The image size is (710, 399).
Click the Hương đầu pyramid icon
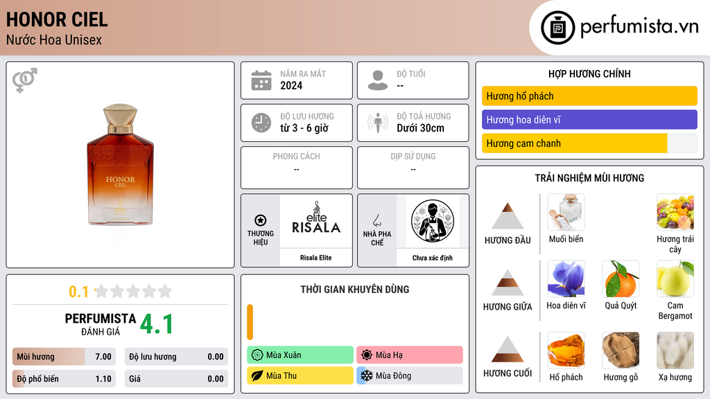(508, 216)
